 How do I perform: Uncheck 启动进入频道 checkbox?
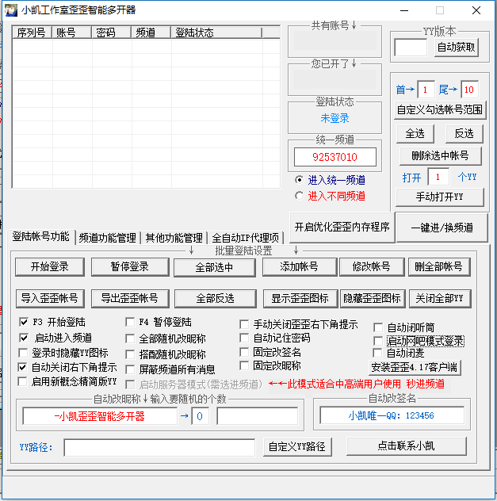coord(23,338)
